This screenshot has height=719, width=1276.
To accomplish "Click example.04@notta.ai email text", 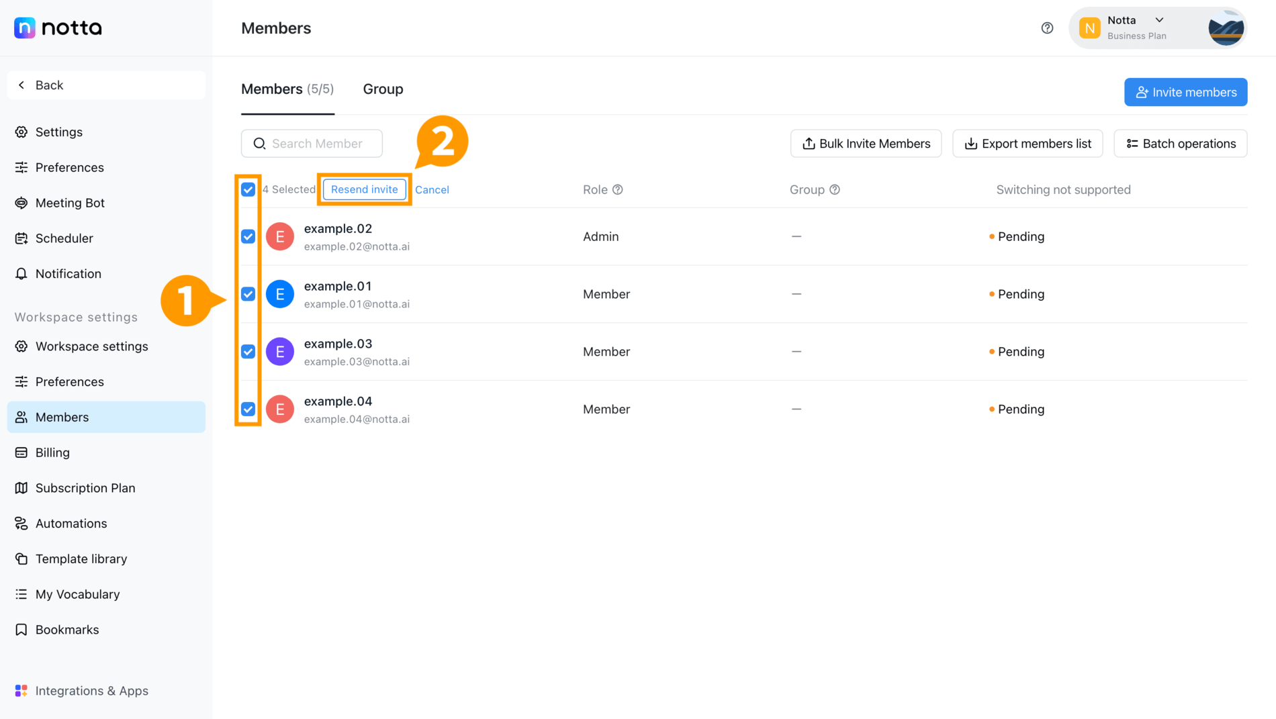I will [x=357, y=419].
